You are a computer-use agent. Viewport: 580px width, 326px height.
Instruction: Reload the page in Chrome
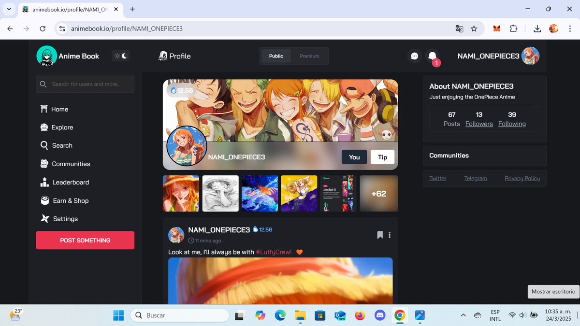click(x=43, y=29)
